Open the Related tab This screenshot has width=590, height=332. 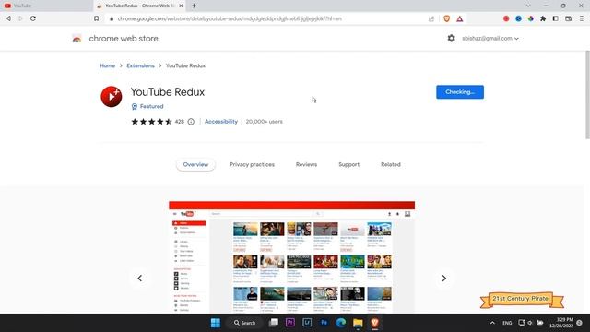391,164
